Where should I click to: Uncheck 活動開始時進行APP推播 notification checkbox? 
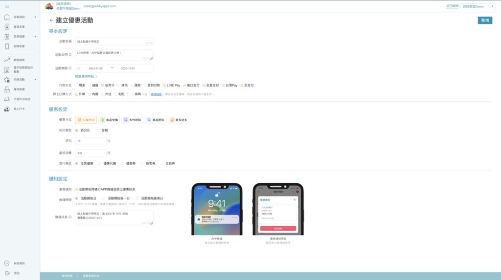pyautogui.click(x=76, y=189)
